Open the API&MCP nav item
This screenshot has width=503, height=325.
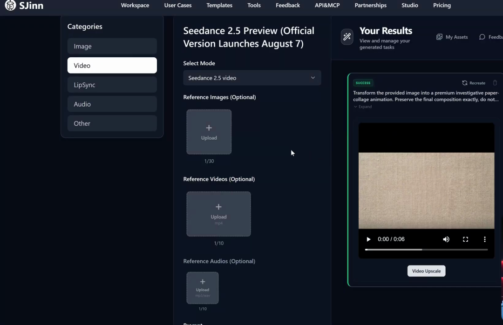point(327,5)
